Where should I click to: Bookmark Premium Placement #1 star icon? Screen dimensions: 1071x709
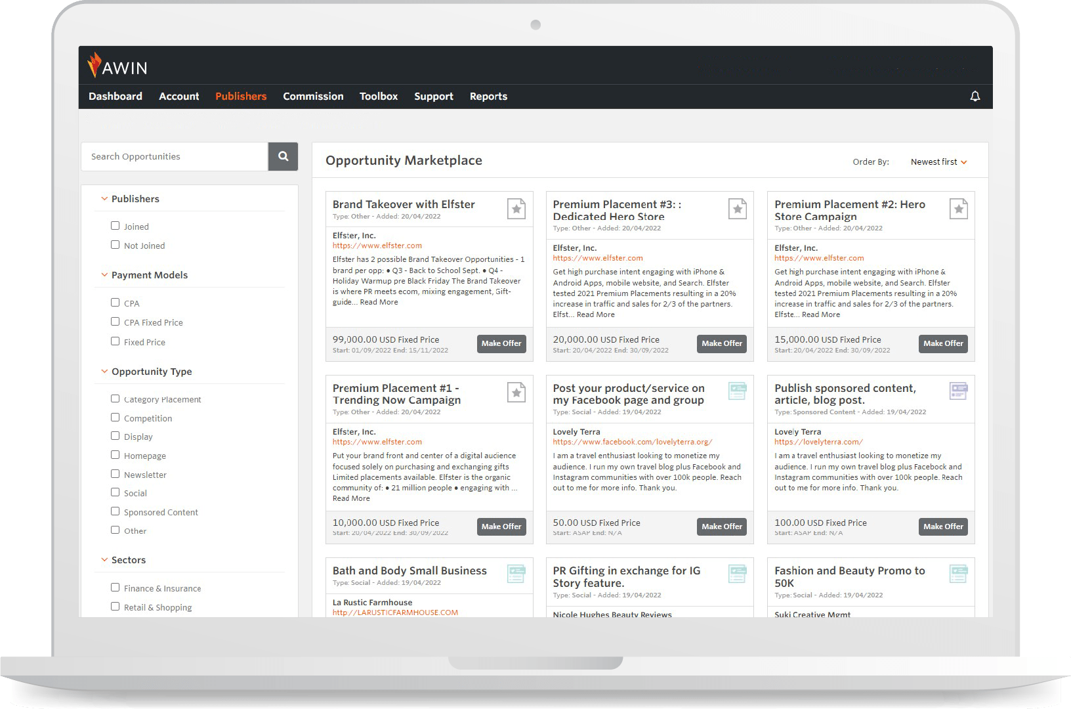coord(516,392)
